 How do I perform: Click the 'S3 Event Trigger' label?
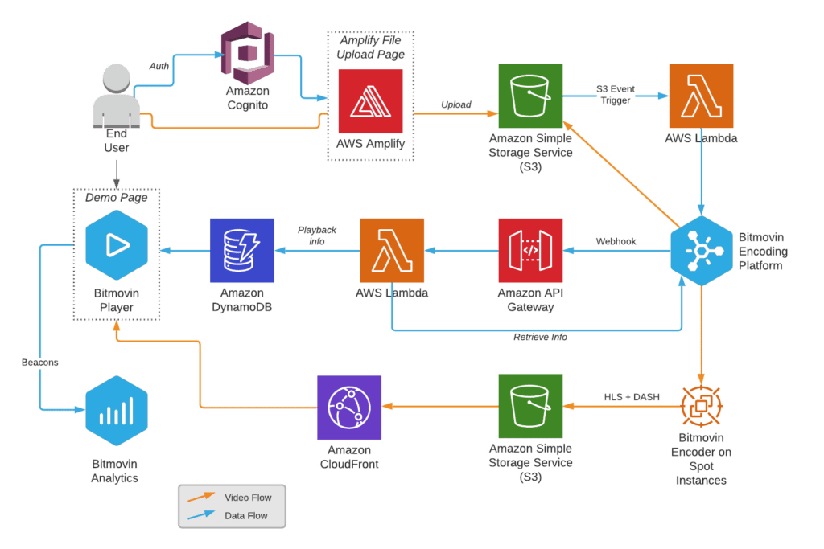[x=615, y=95]
